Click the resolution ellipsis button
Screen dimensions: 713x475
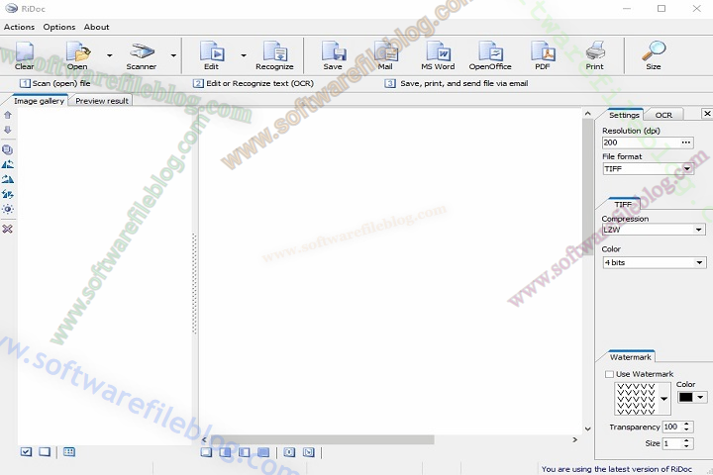tap(686, 142)
